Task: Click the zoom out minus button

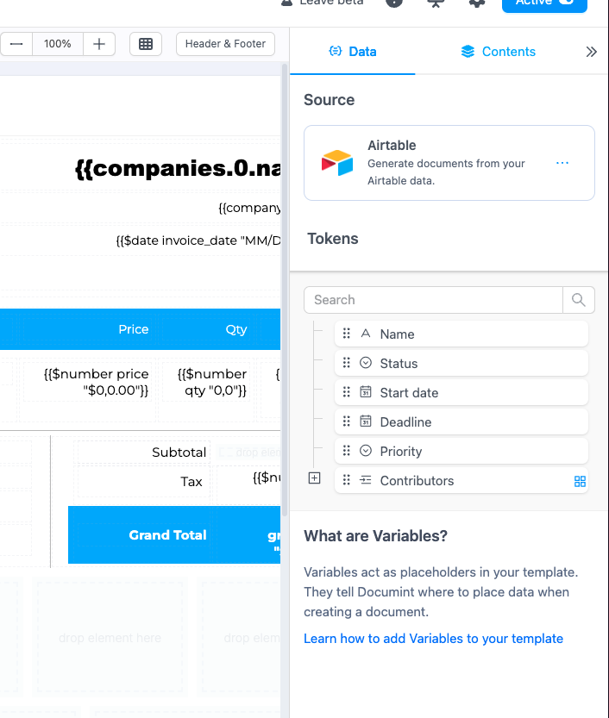Action: (16, 44)
